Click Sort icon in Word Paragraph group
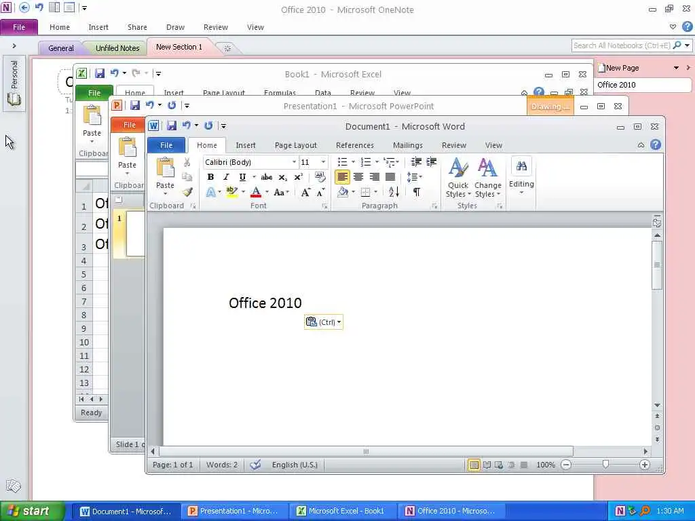 394,192
